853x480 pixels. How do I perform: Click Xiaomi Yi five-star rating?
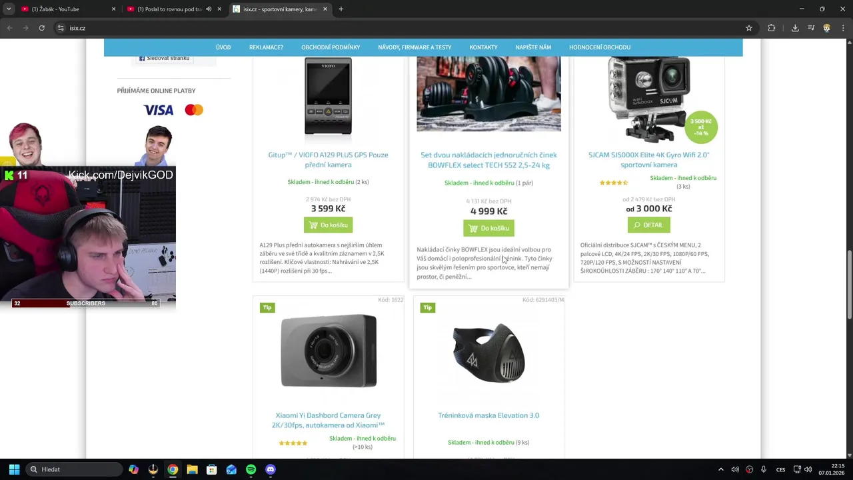[x=293, y=443]
